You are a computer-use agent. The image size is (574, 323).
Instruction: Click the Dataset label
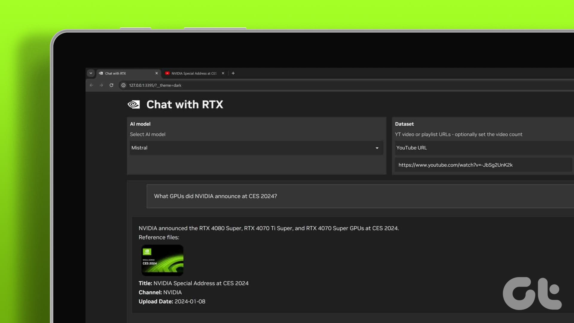[404, 124]
